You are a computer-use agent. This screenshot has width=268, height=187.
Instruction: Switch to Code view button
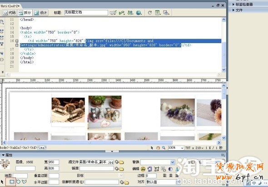[x=10, y=13]
